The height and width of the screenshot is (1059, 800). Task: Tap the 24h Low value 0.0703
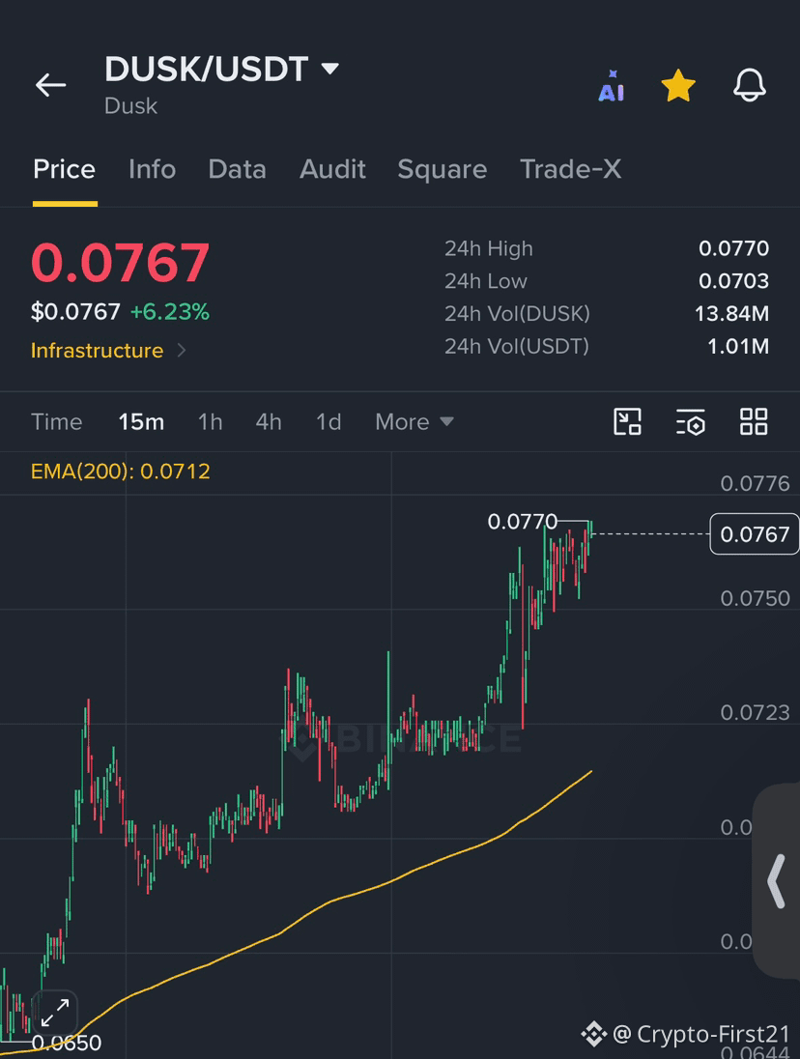pyautogui.click(x=734, y=281)
